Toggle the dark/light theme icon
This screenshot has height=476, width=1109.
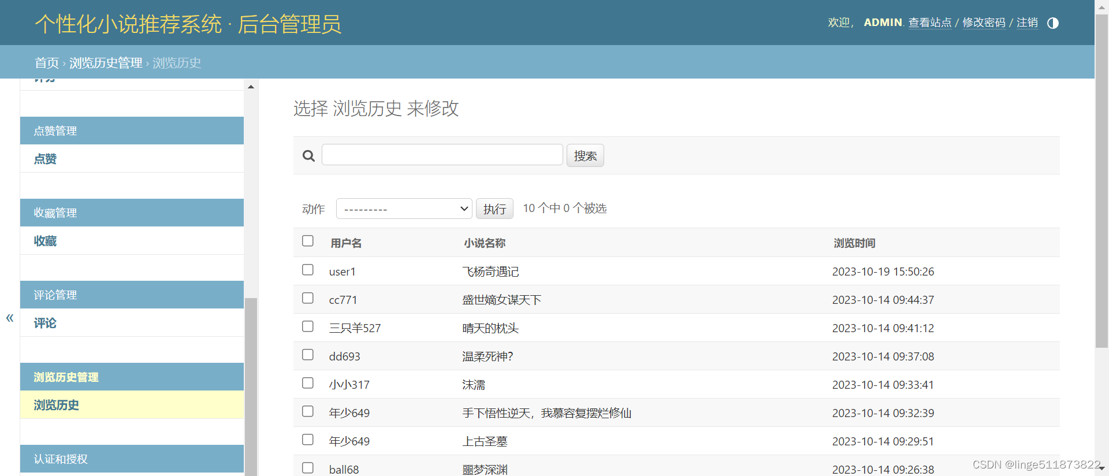[x=1053, y=23]
